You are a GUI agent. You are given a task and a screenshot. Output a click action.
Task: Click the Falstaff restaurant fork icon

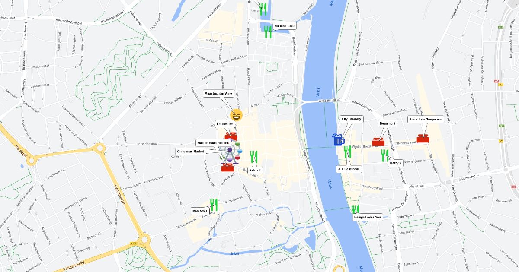click(254, 156)
